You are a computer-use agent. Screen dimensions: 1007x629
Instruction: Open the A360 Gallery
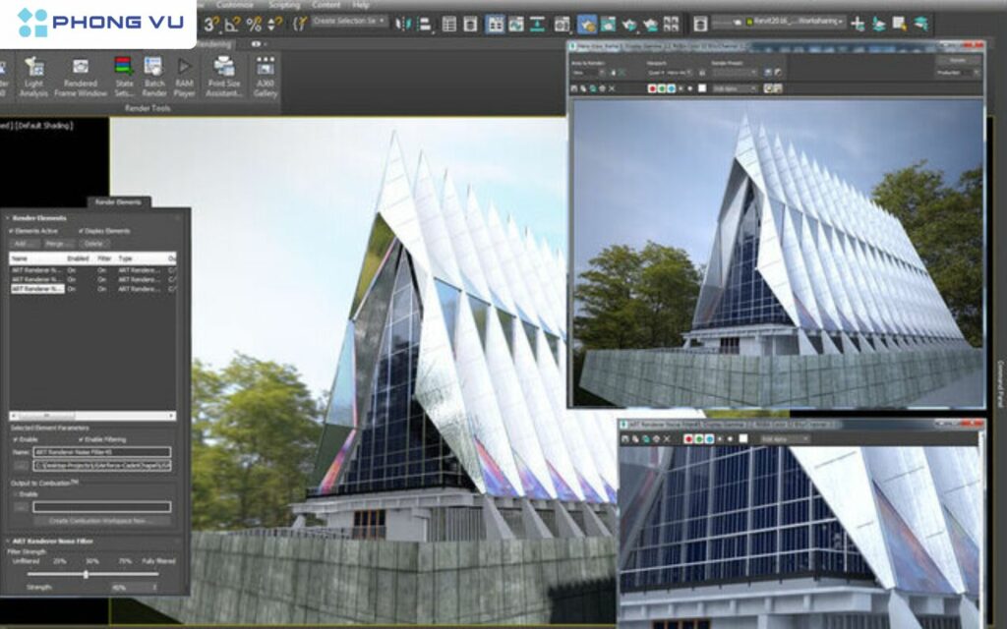tap(265, 67)
